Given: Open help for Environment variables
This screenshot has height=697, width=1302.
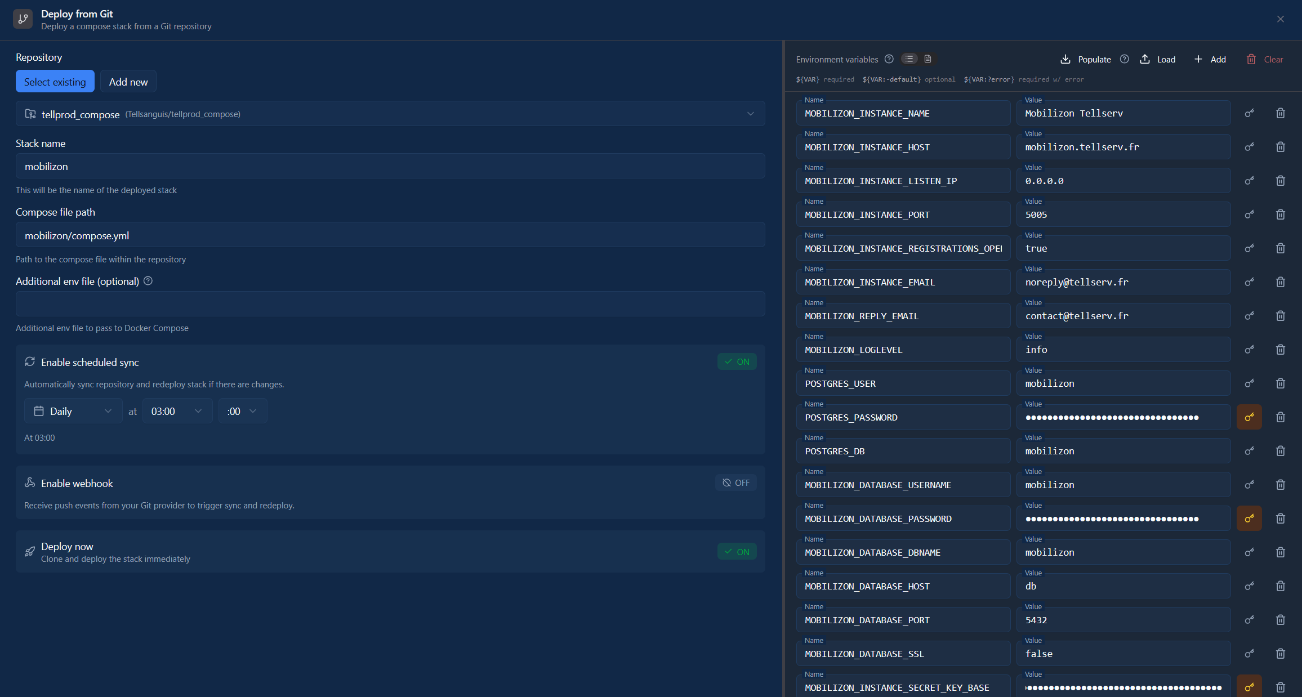Looking at the screenshot, I should click(889, 59).
